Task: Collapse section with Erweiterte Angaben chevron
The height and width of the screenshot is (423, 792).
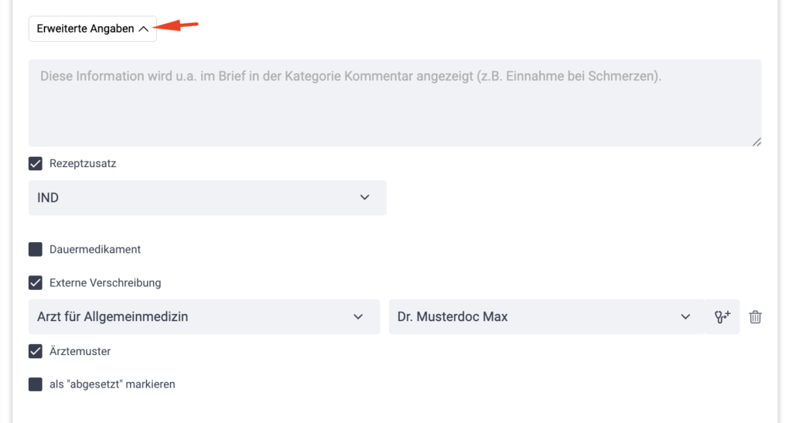Action: tap(143, 29)
